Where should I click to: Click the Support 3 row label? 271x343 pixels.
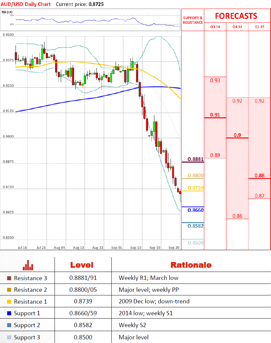(27, 337)
